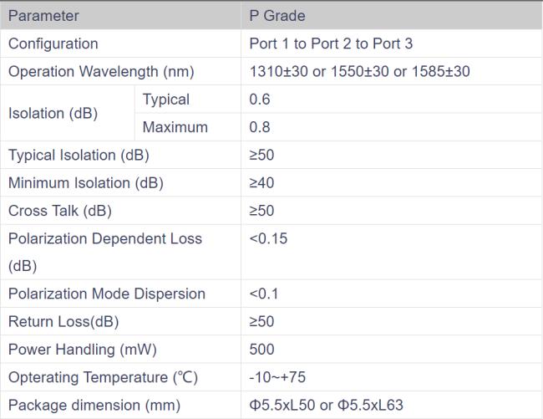Select the "Configuration" row label

pos(53,43)
